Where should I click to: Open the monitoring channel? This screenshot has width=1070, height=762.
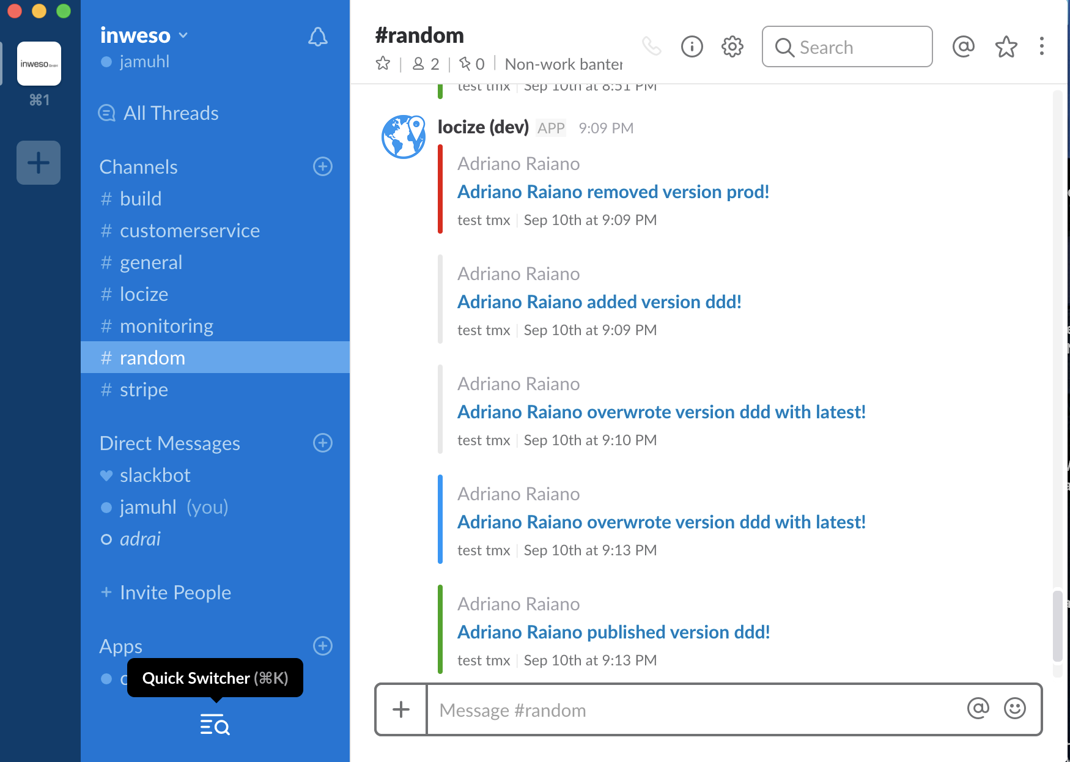[x=166, y=326]
